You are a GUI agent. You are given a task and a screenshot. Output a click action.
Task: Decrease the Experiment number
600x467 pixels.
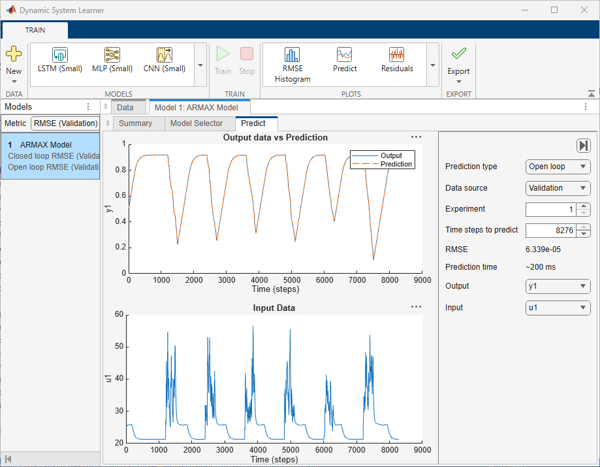point(584,213)
